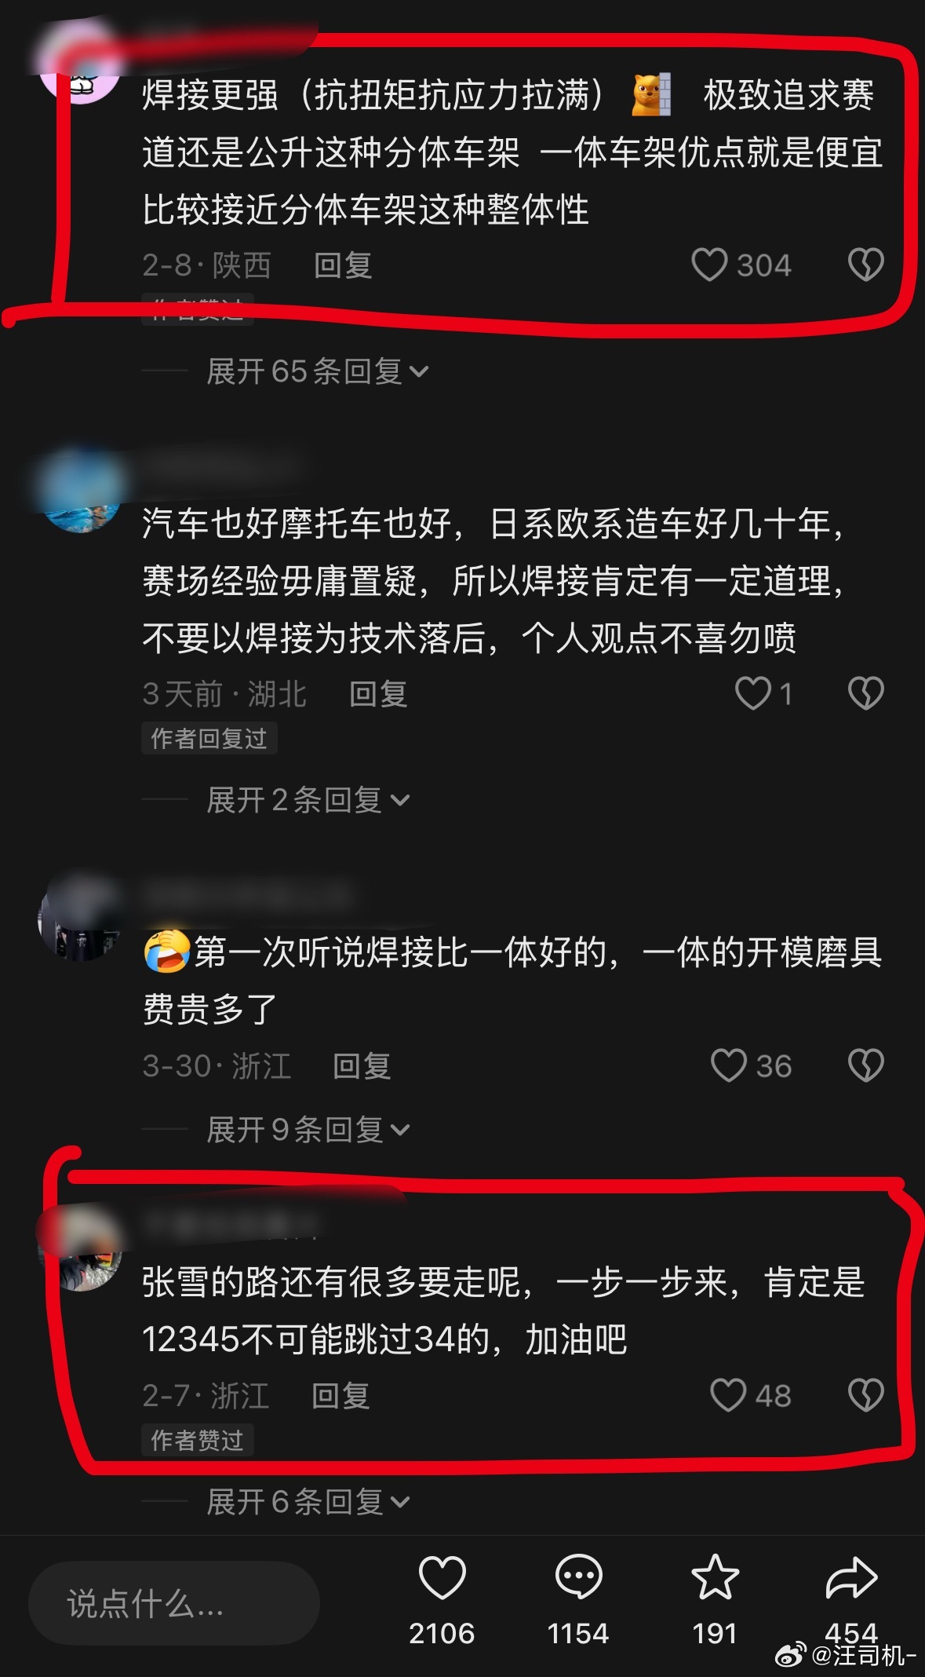
Task: Dislike the 湖北 comment posted 3天前
Action: coord(866,693)
